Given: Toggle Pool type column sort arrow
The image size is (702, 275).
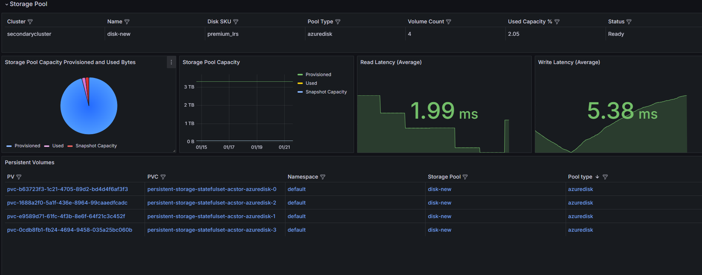Looking at the screenshot, I should pos(597,177).
